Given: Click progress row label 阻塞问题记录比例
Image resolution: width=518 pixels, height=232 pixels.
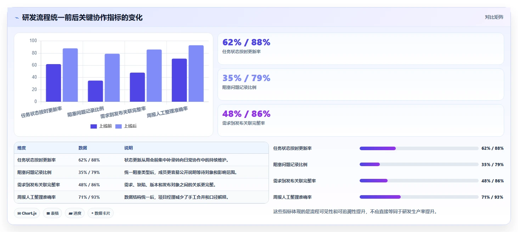Looking at the screenshot, I should 290,165.
